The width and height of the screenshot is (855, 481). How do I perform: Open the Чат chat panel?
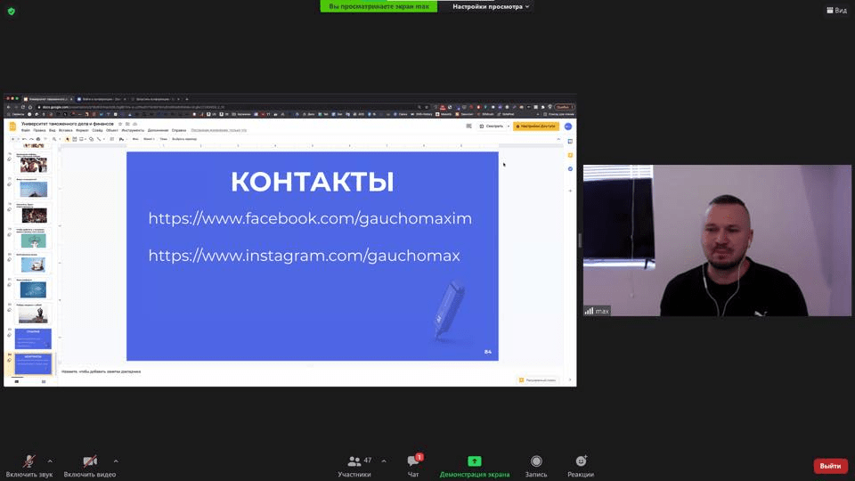[x=414, y=466]
